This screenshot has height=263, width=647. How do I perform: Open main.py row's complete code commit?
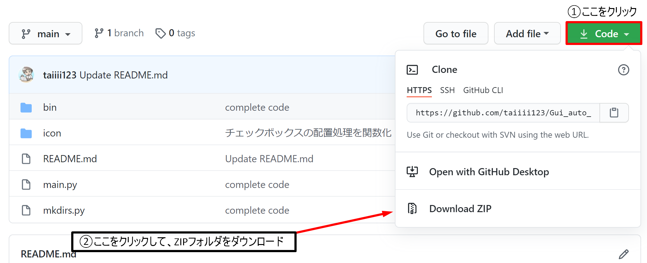257,185
